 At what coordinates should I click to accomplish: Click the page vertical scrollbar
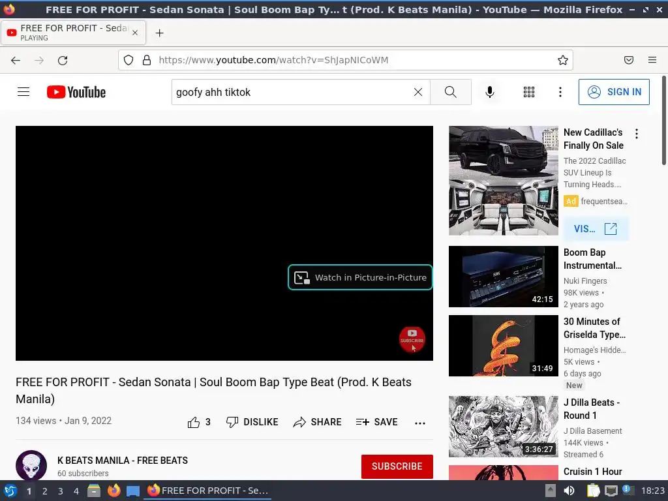pos(663,120)
